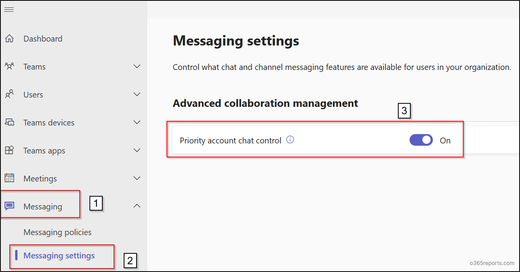
Task: Click the Messaging chat bubble icon
Action: [9, 206]
